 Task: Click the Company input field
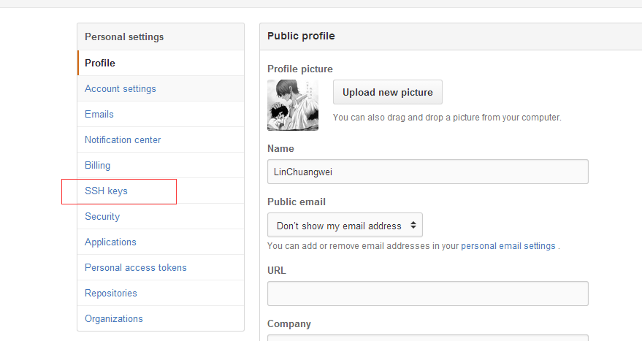click(428, 338)
